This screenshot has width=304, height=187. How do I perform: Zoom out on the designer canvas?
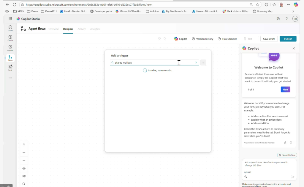24,161
